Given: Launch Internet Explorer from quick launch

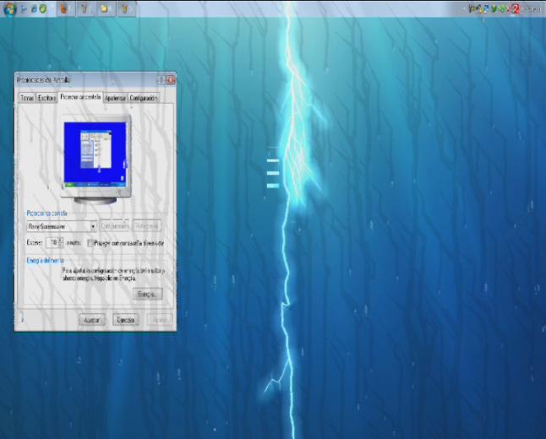Looking at the screenshot, I should pyautogui.click(x=34, y=9).
